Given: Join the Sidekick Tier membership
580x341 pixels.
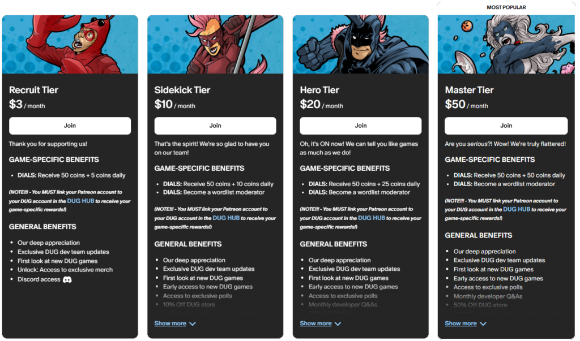Looking at the screenshot, I should coord(215,126).
